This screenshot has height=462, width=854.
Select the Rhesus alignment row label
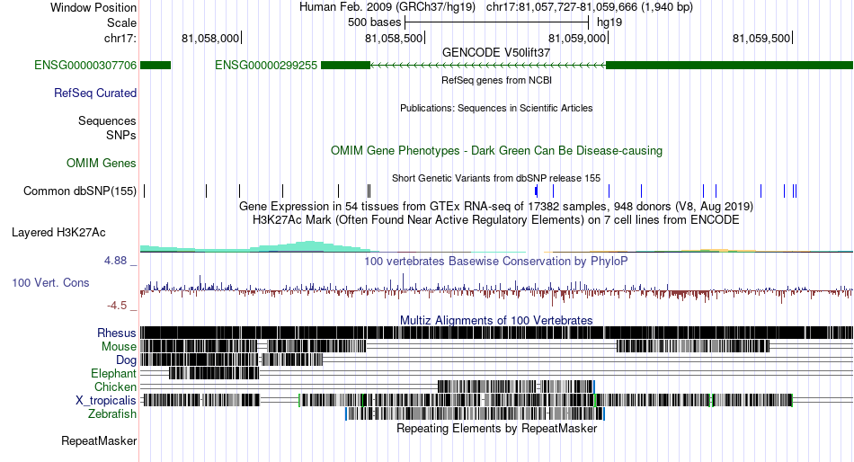[117, 333]
